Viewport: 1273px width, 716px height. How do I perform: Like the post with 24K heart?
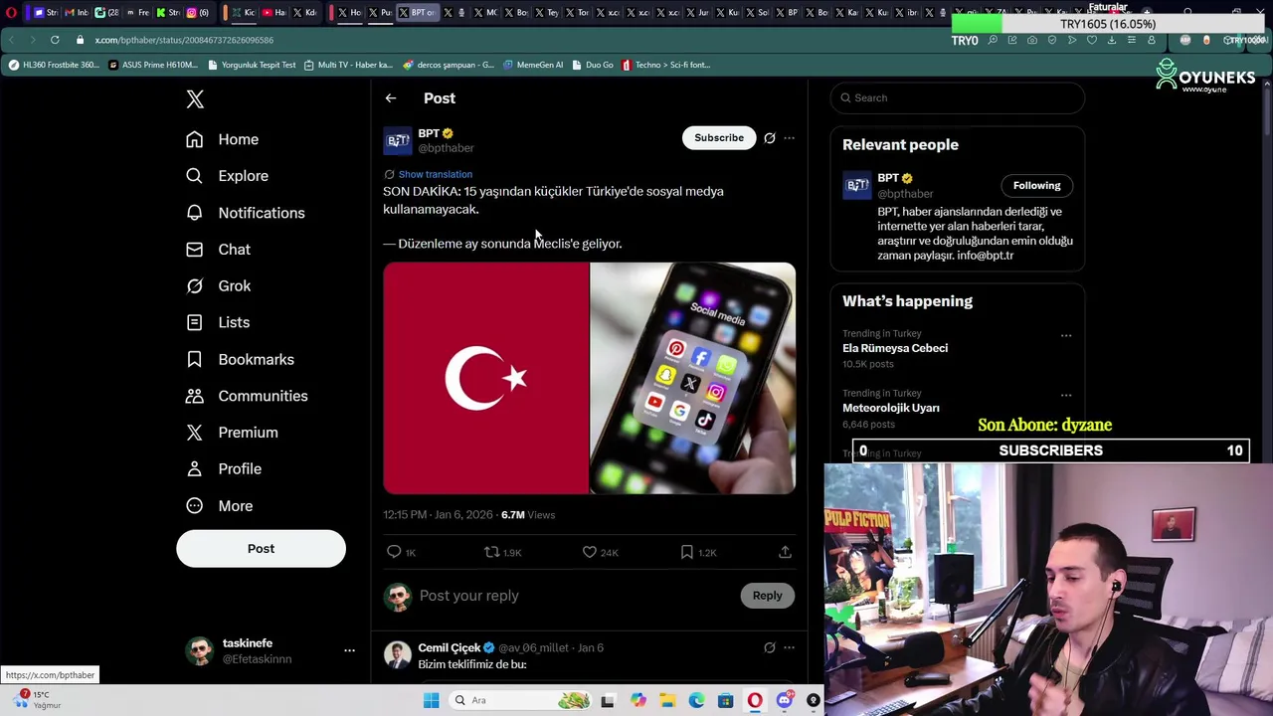click(590, 552)
